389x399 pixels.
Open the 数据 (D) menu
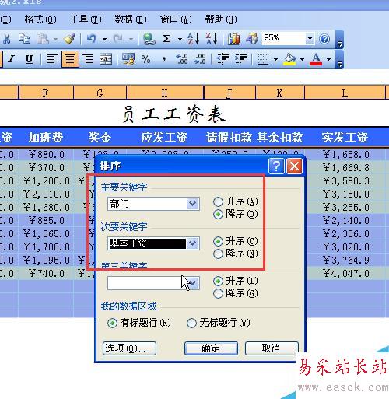pos(131,19)
